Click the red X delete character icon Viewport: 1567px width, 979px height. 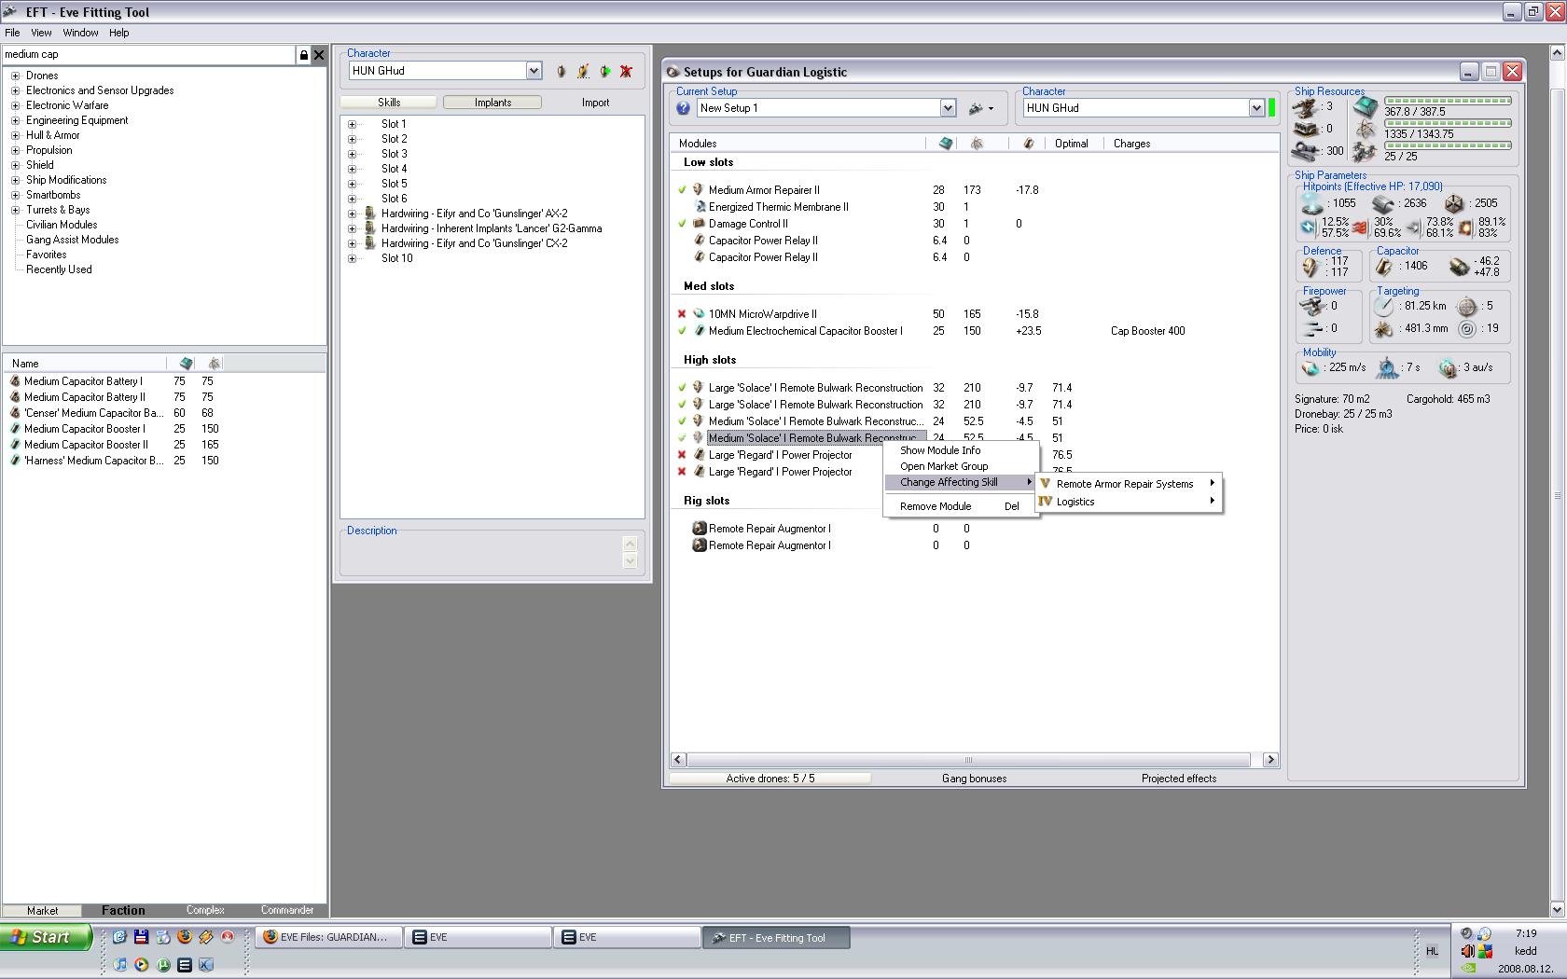[x=626, y=71]
